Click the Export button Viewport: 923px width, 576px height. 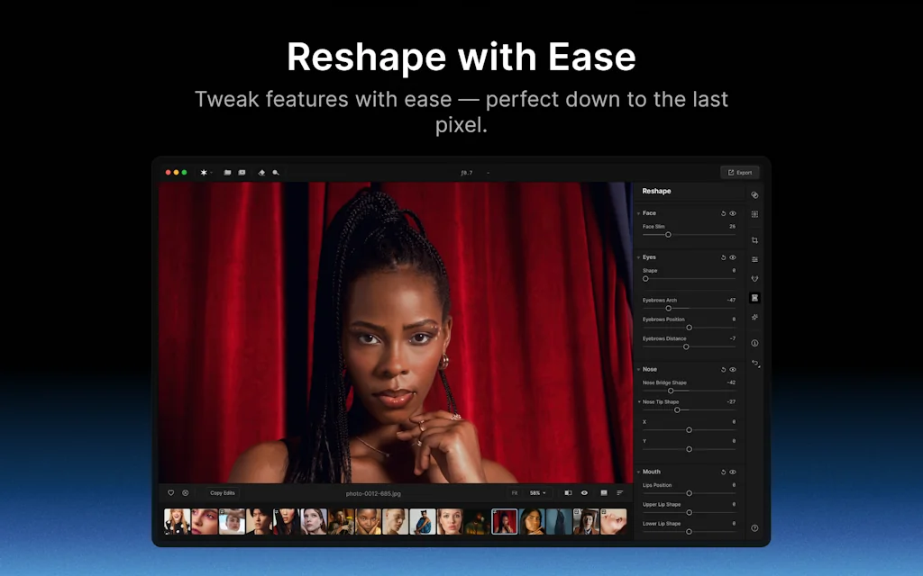[739, 172]
